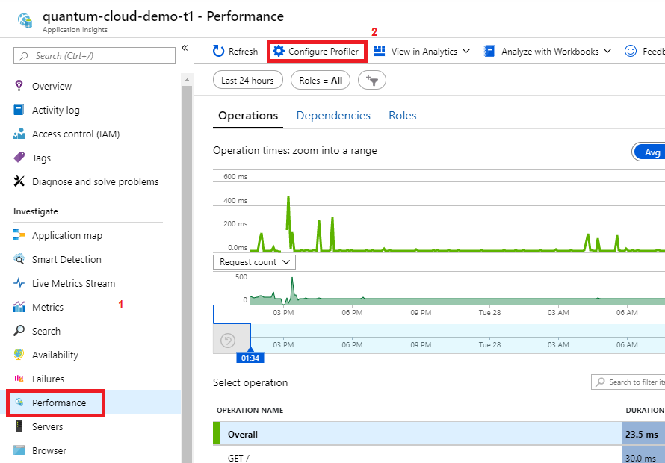
Task: Toggle the Avg aggregation button
Action: pyautogui.click(x=650, y=152)
